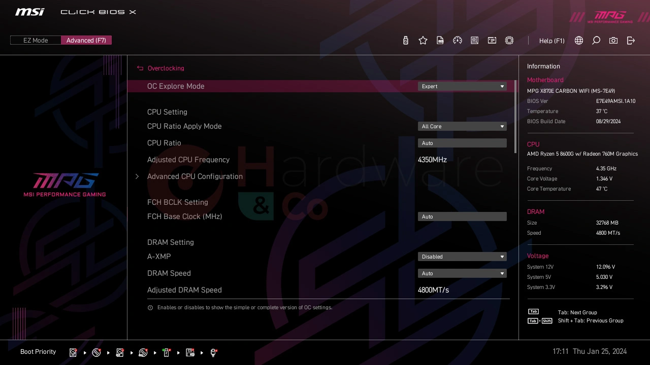Open the language globe icon

point(579,41)
